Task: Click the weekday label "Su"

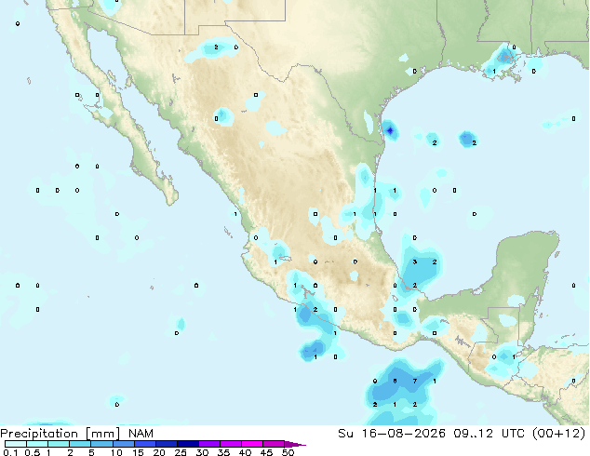Action: (x=345, y=434)
